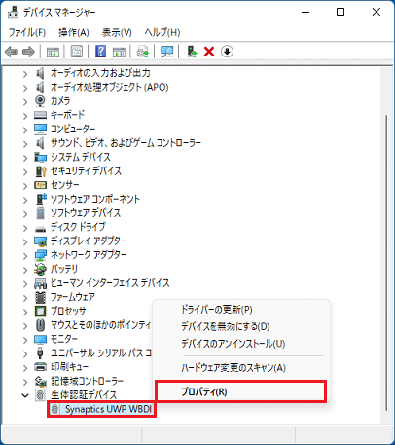This screenshot has height=445, width=395.
Task: Expand the 記憶域コントローラー node chevron
Action: pos(25,382)
